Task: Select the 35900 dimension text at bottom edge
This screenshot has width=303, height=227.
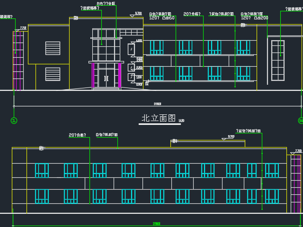Action: (x=156, y=223)
